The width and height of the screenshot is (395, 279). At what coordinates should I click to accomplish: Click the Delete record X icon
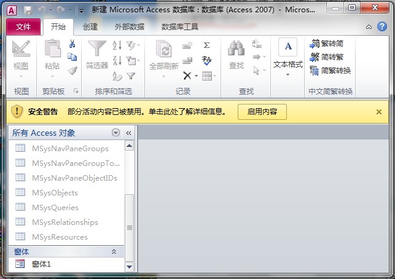(187, 76)
